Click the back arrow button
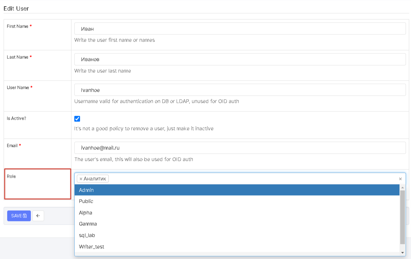This screenshot has height=259, width=411. [38, 216]
